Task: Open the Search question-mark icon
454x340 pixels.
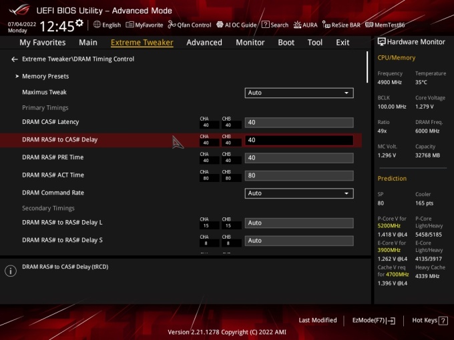Action: (265, 25)
